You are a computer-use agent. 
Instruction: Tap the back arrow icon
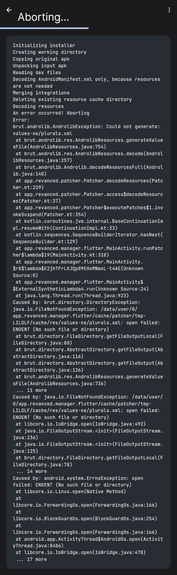point(9,10)
